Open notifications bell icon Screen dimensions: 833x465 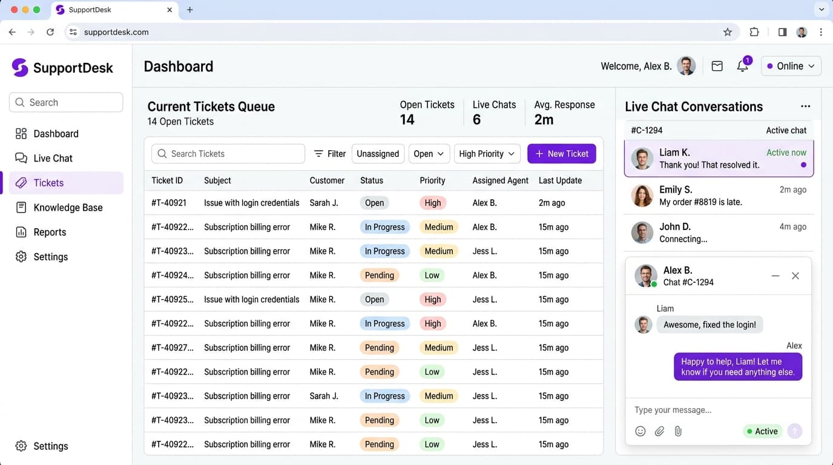click(x=742, y=66)
